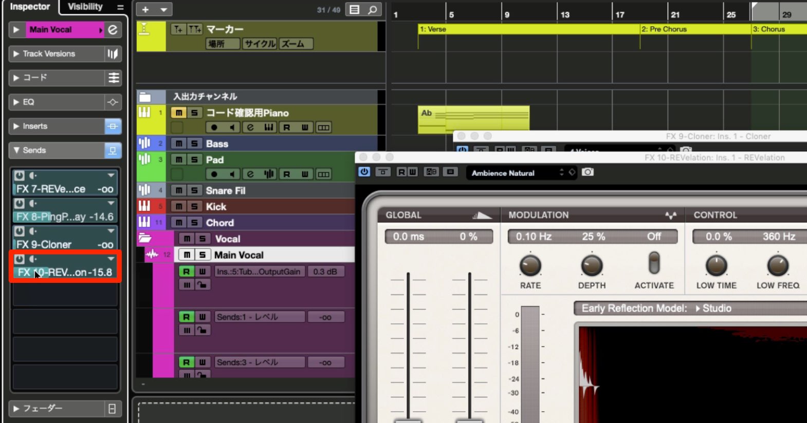Adjust the modulation RATE knob
The image size is (807, 423).
pos(530,266)
